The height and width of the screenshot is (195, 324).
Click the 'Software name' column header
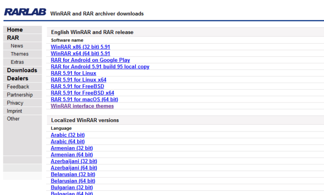tap(67, 40)
